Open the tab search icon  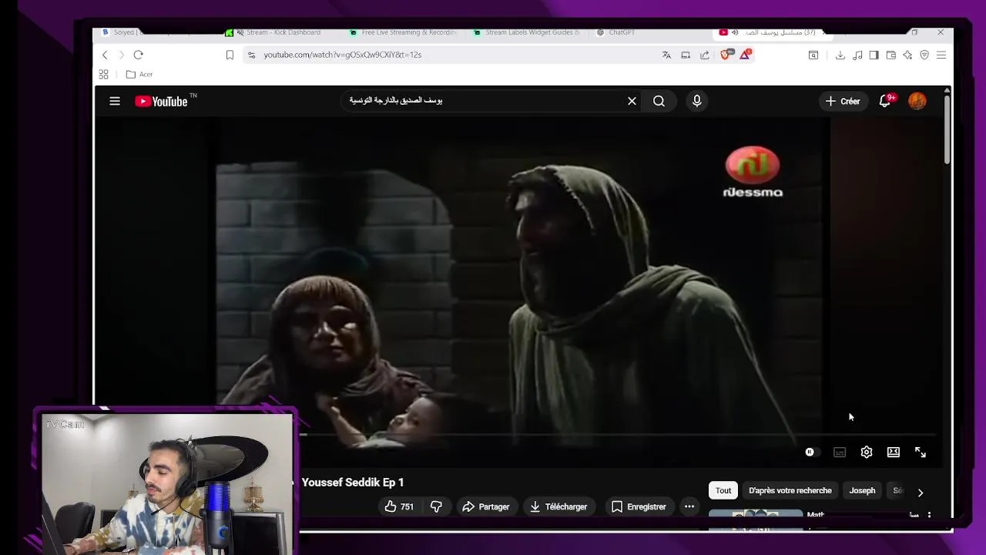pyautogui.click(x=813, y=55)
